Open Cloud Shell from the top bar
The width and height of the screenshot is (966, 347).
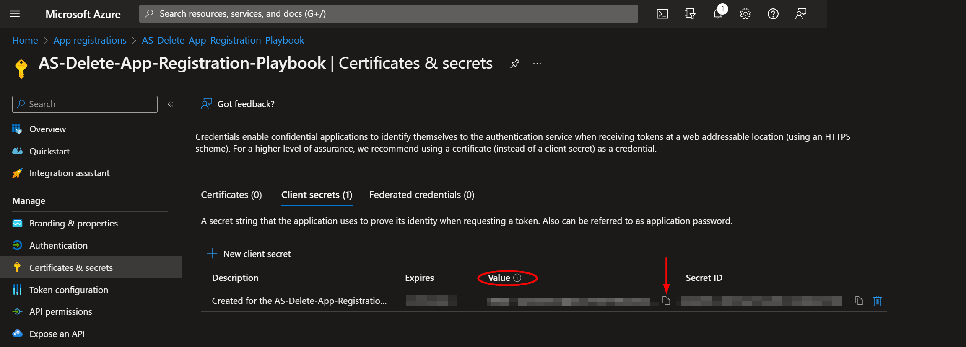[x=662, y=14]
